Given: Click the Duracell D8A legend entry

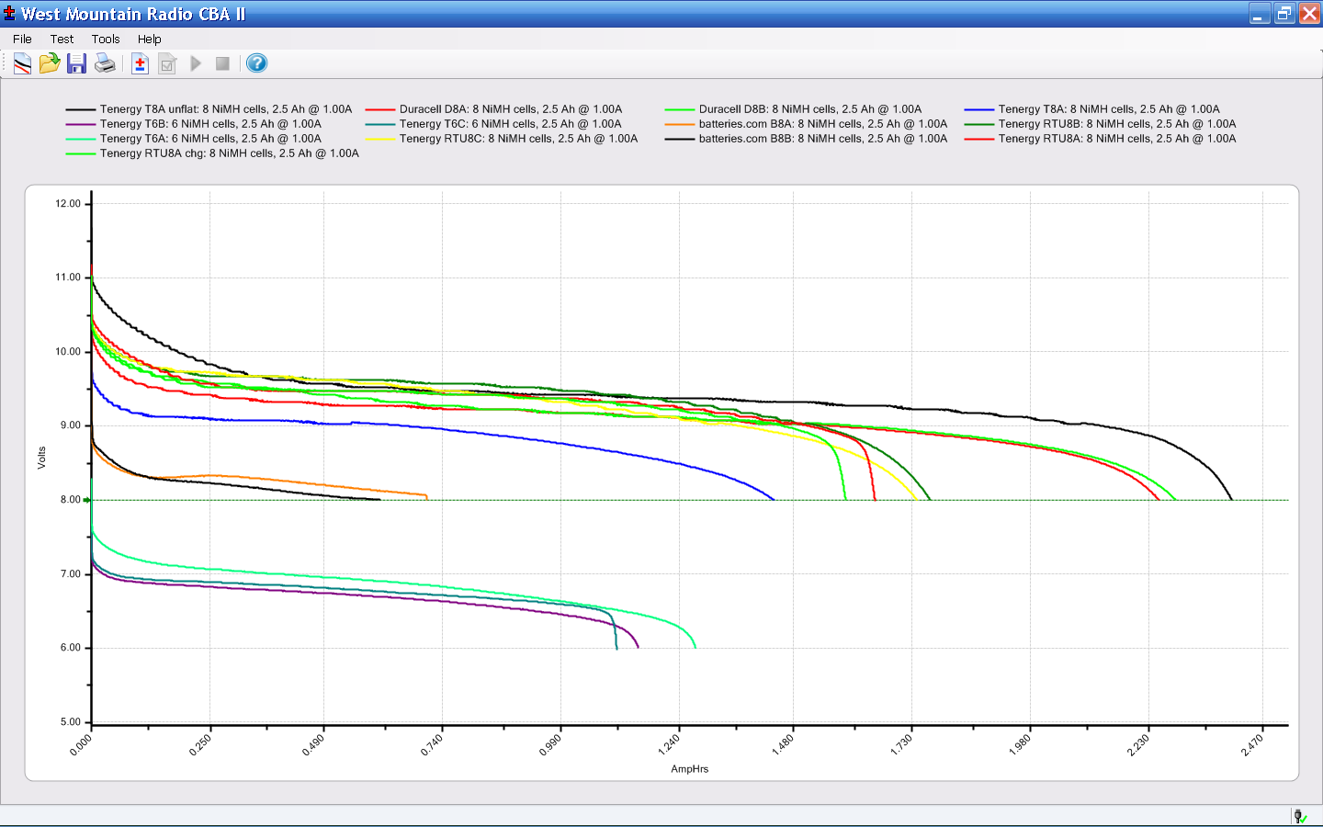Looking at the screenshot, I should coord(510,109).
